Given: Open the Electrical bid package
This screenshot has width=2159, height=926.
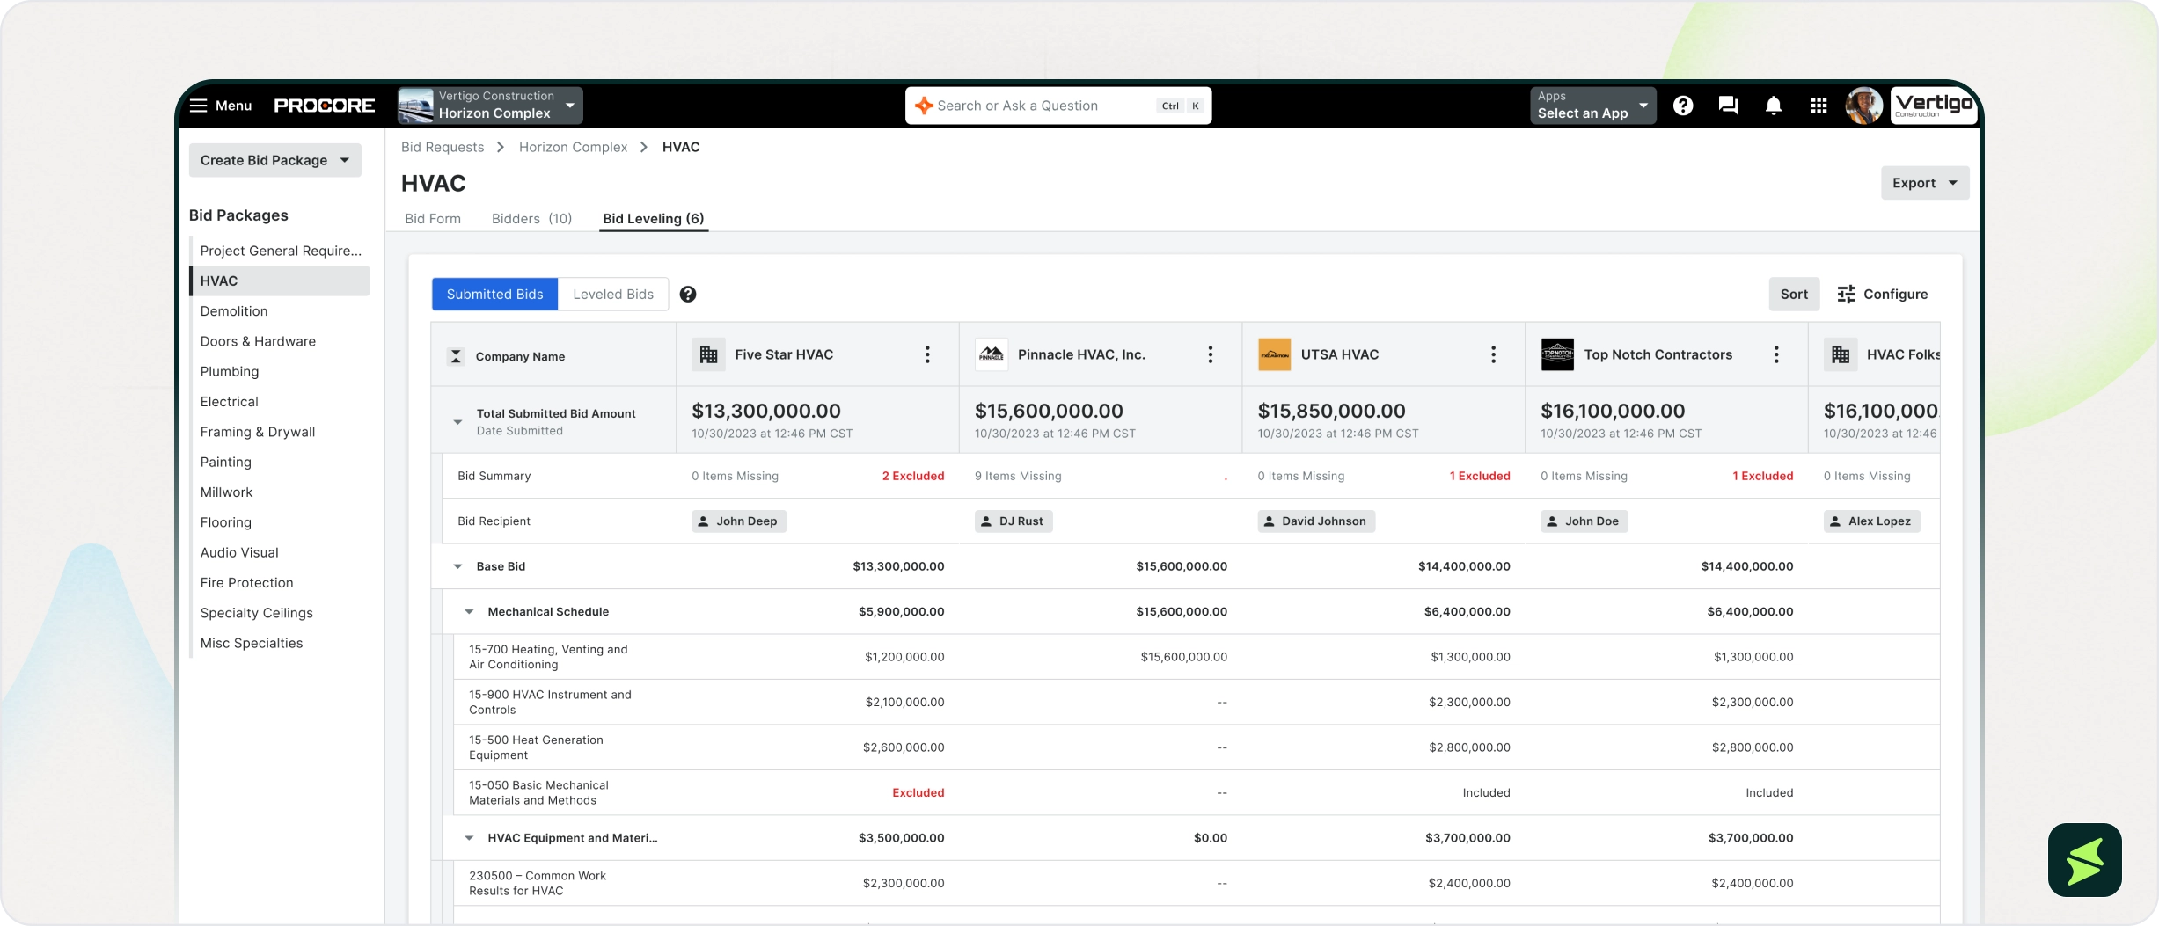Looking at the screenshot, I should (230, 402).
